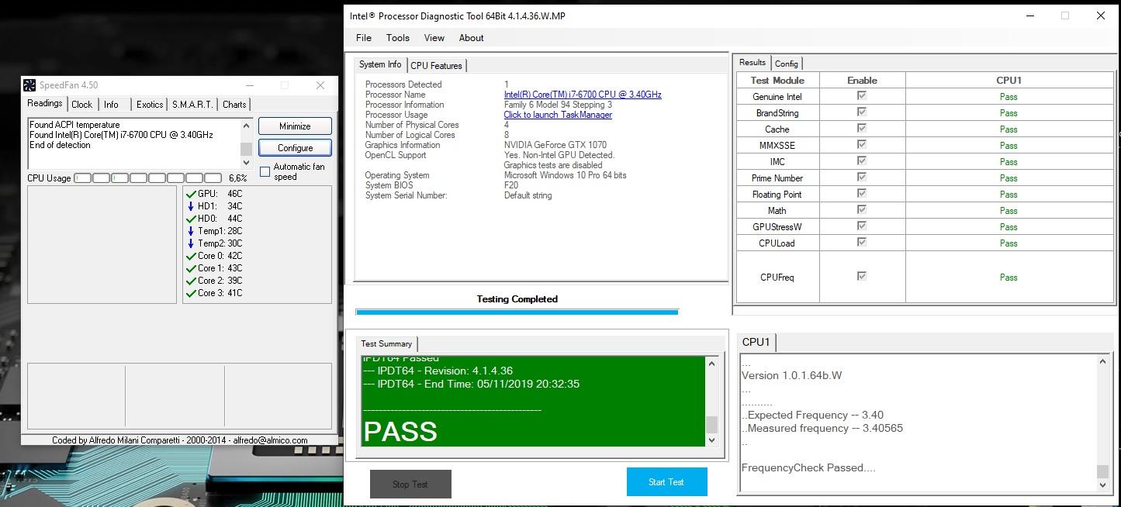Toggle Automatic fan speed checkbox
1121x507 pixels.
(x=265, y=171)
